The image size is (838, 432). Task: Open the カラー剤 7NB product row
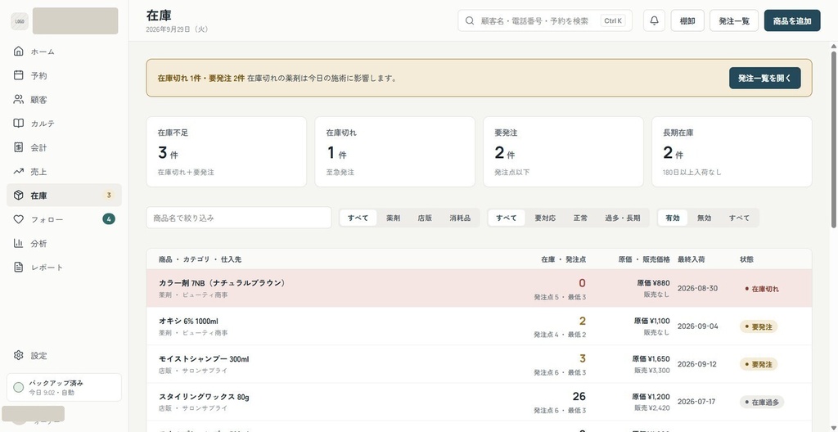pyautogui.click(x=479, y=288)
